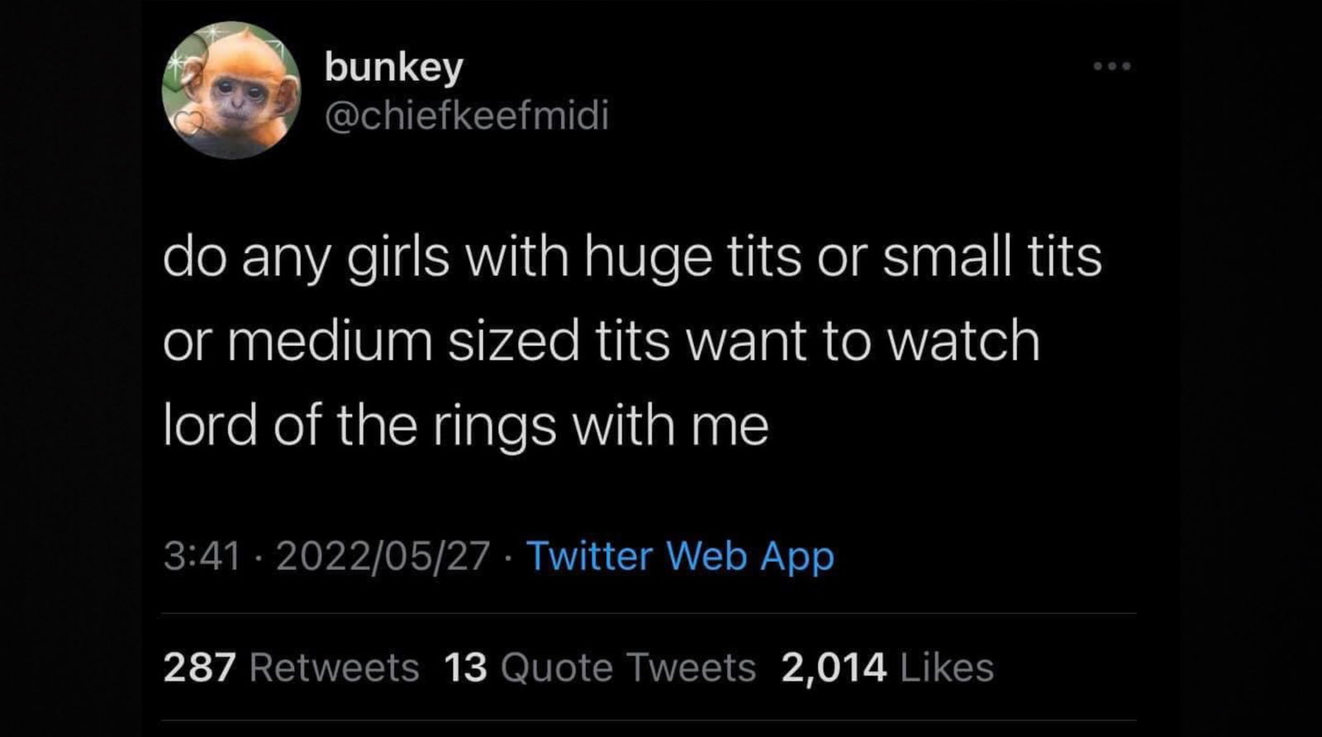Viewport: 1322px width, 737px height.
Task: View the list of 287 Retweets
Action: [x=291, y=668]
